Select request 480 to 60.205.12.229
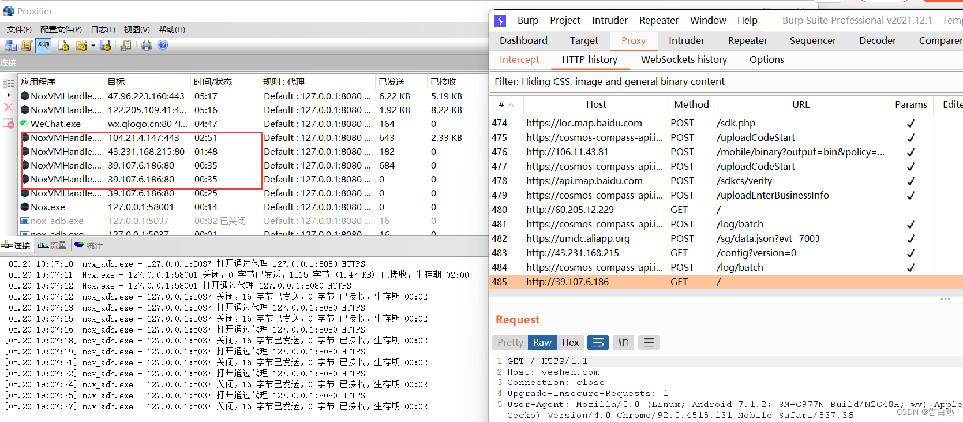Viewport: 963px width, 422px height. point(726,210)
